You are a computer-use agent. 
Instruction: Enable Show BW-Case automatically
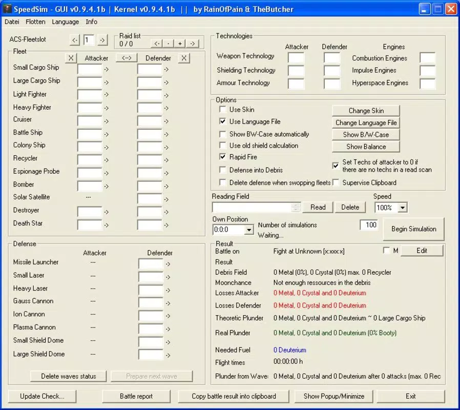(223, 134)
